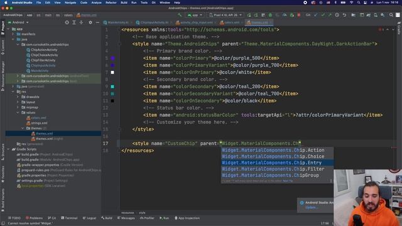This screenshot has height=226, width=402.
Task: Expand the layout folder
Action: tap(18, 102)
